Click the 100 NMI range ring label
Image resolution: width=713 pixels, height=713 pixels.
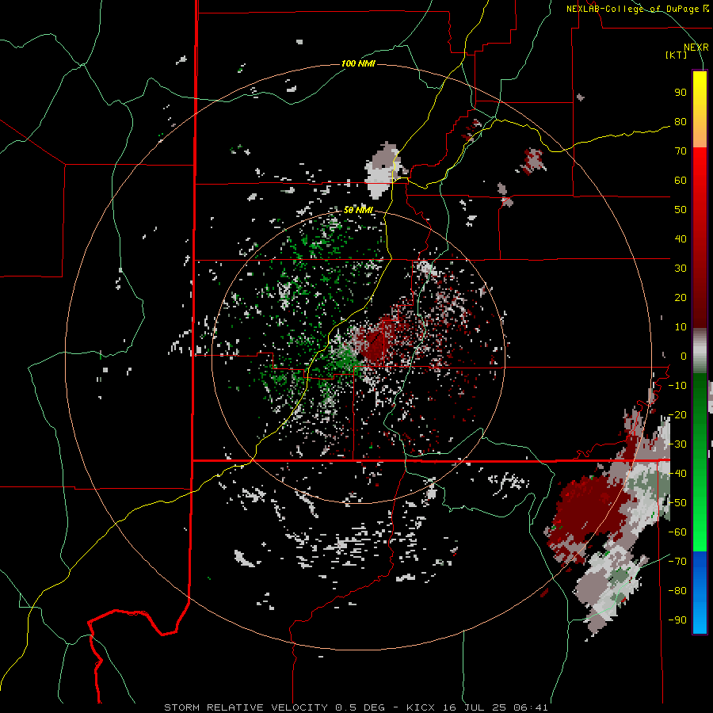click(x=358, y=63)
